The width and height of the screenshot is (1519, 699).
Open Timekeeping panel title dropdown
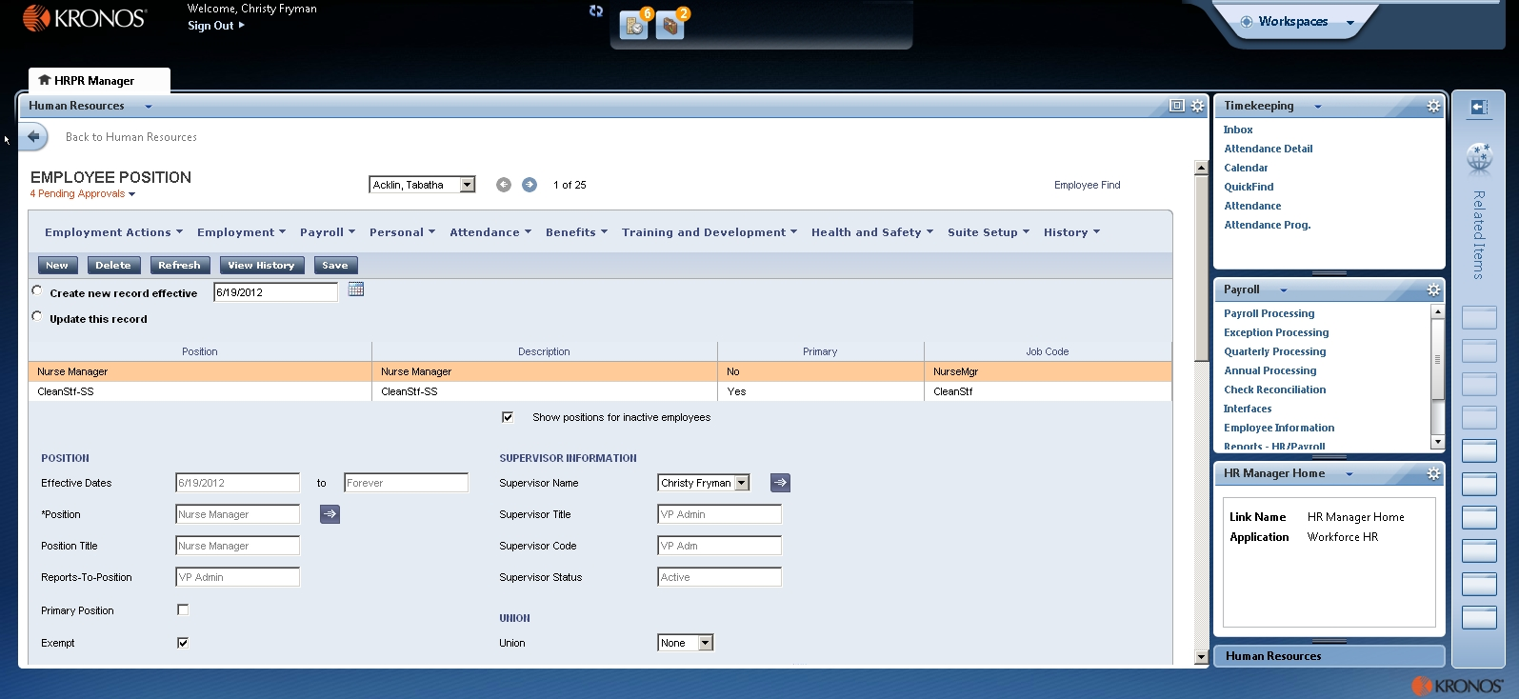(1318, 107)
